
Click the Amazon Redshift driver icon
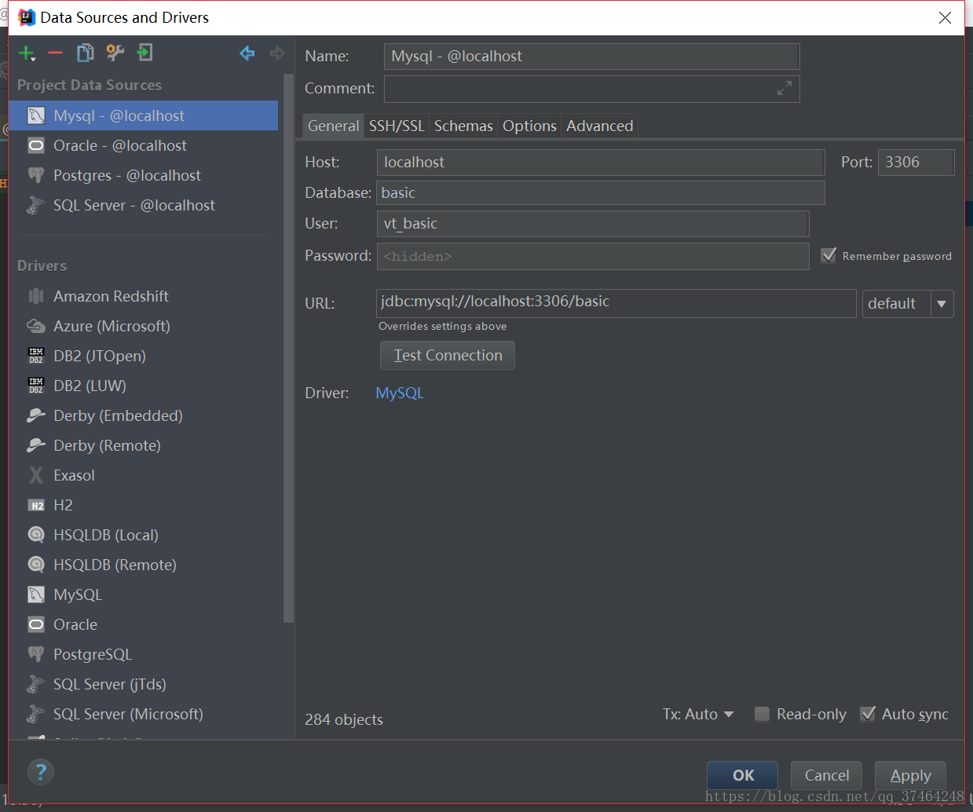tap(36, 296)
